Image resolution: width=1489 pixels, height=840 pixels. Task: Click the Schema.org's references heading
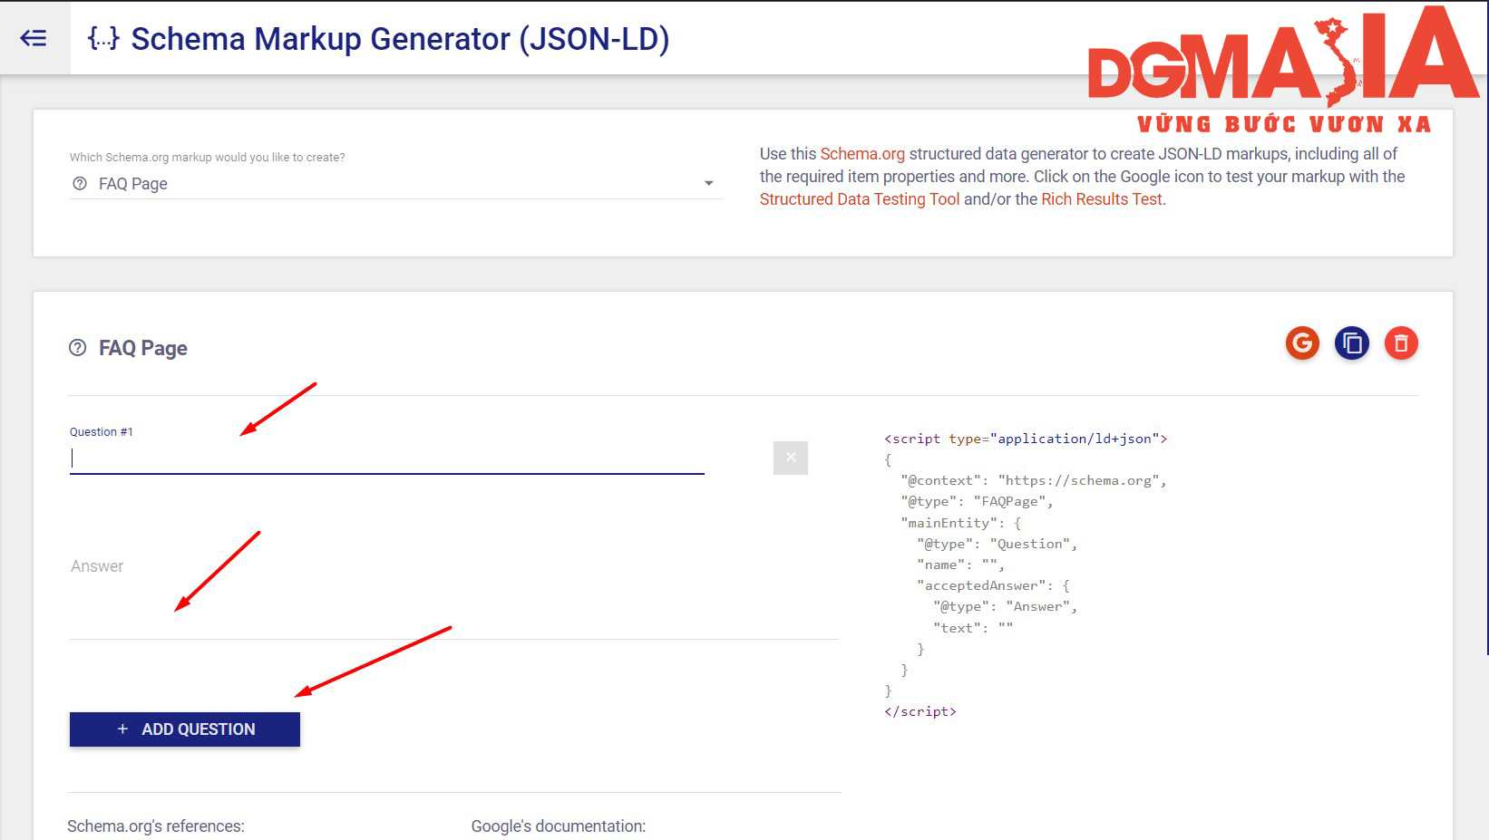click(x=156, y=826)
